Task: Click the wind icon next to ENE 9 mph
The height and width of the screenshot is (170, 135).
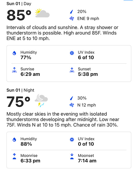Action: click(72, 19)
